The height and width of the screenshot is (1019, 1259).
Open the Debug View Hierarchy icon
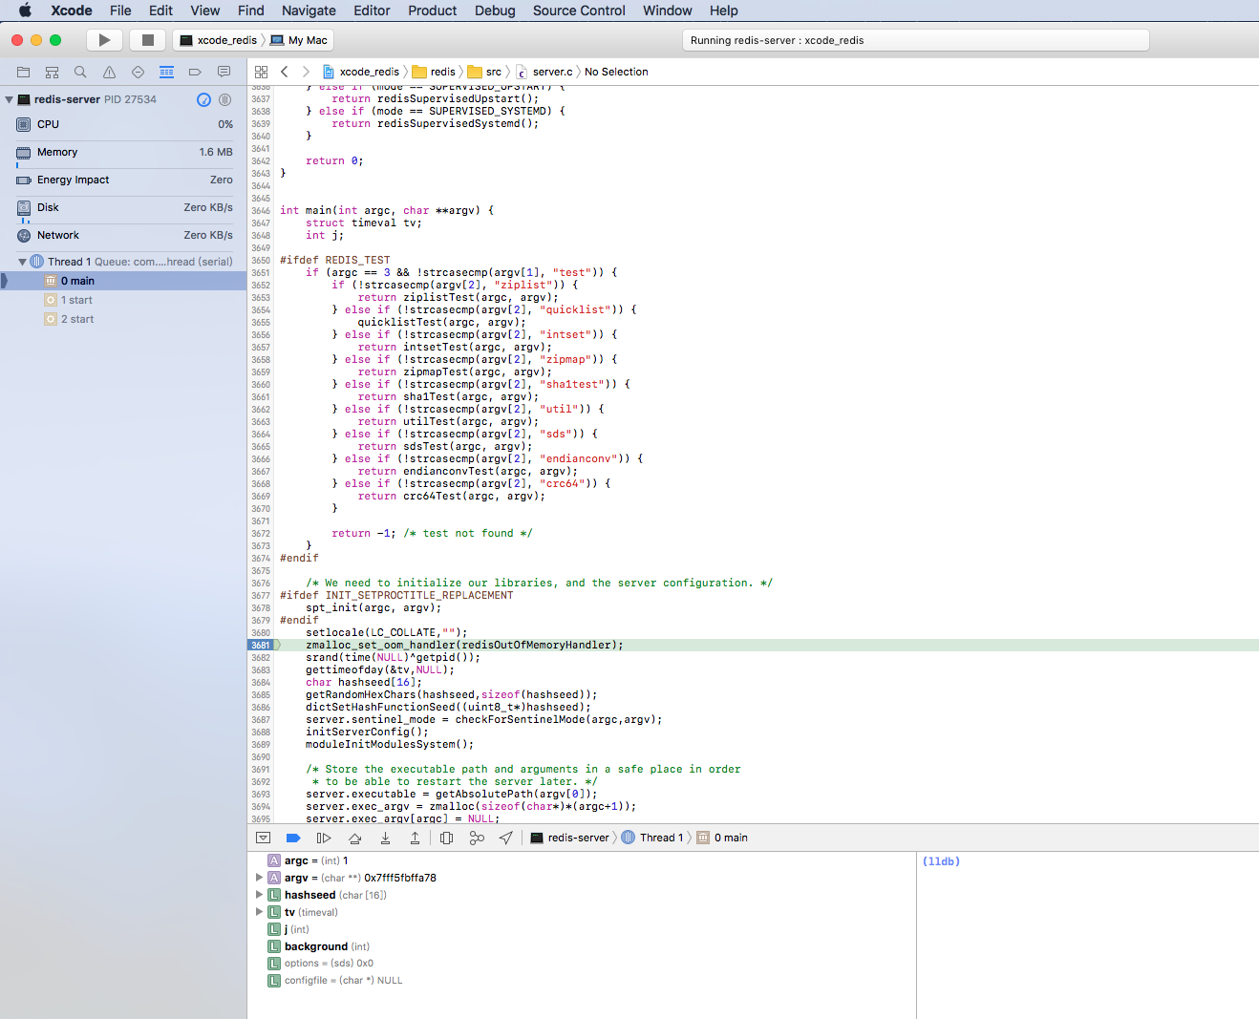pyautogui.click(x=446, y=838)
